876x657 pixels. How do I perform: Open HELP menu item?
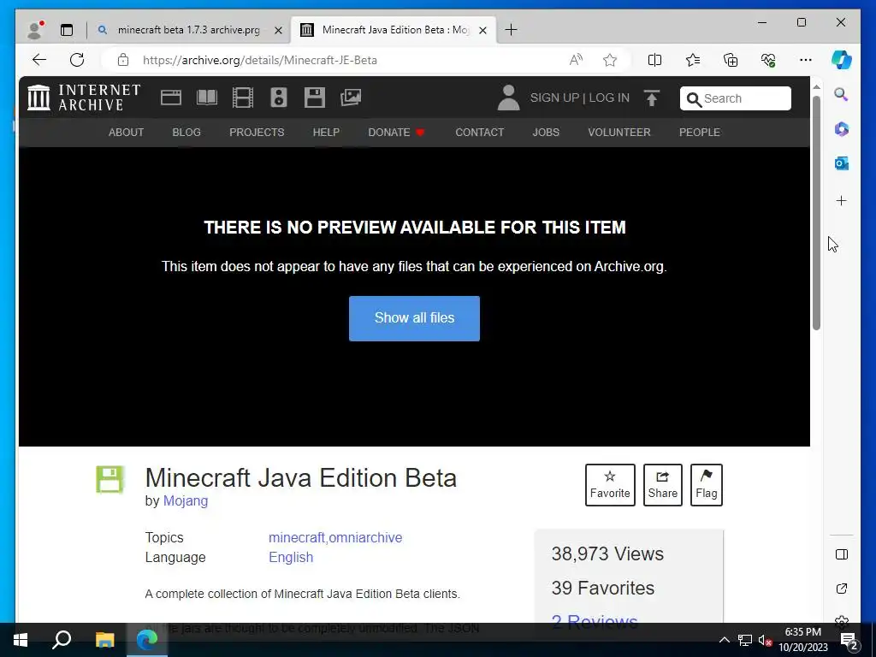coord(326,133)
